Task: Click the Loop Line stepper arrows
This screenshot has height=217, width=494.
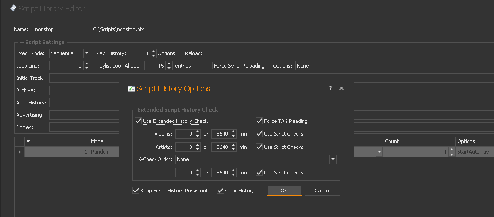Action: tap(87, 66)
